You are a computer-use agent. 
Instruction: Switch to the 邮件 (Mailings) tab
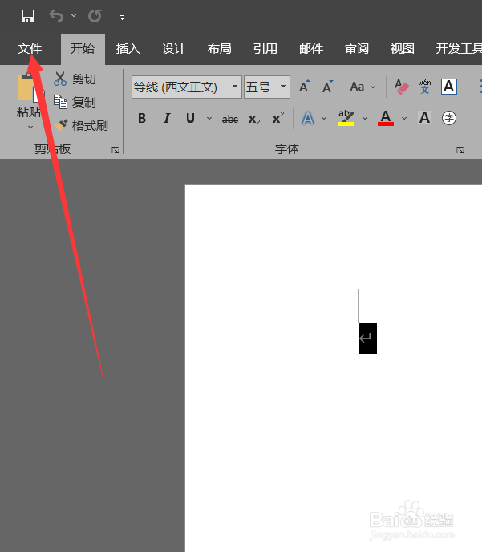311,49
